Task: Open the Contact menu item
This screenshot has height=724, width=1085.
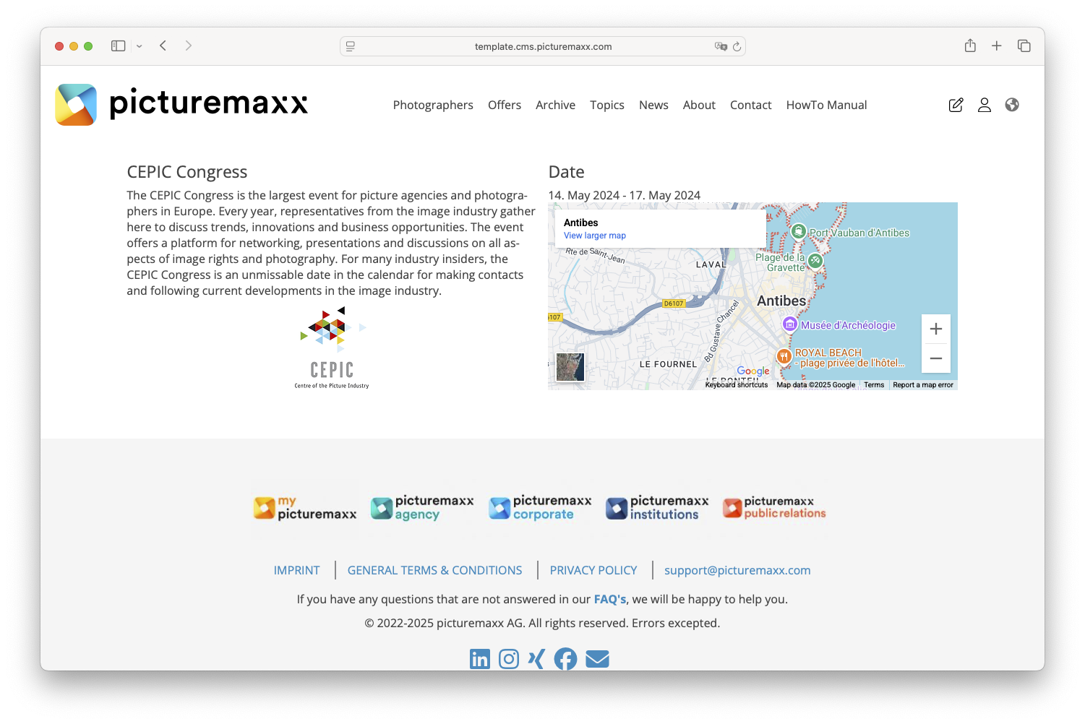Action: click(751, 105)
